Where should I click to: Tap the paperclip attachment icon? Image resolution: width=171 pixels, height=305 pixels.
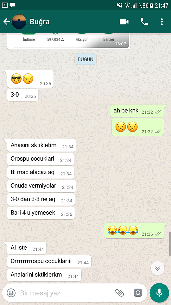click(119, 293)
